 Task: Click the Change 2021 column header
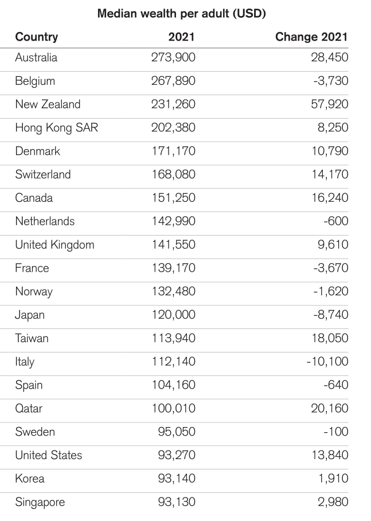[x=311, y=37]
